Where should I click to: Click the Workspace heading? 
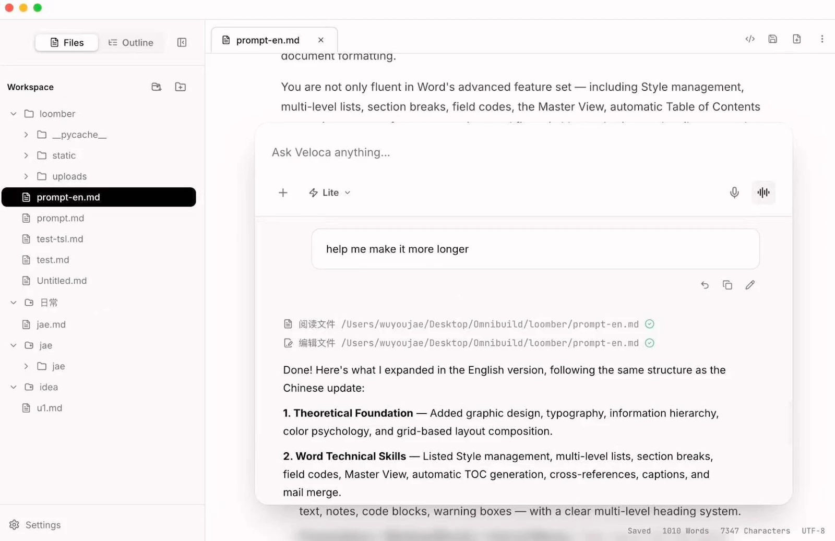point(30,87)
